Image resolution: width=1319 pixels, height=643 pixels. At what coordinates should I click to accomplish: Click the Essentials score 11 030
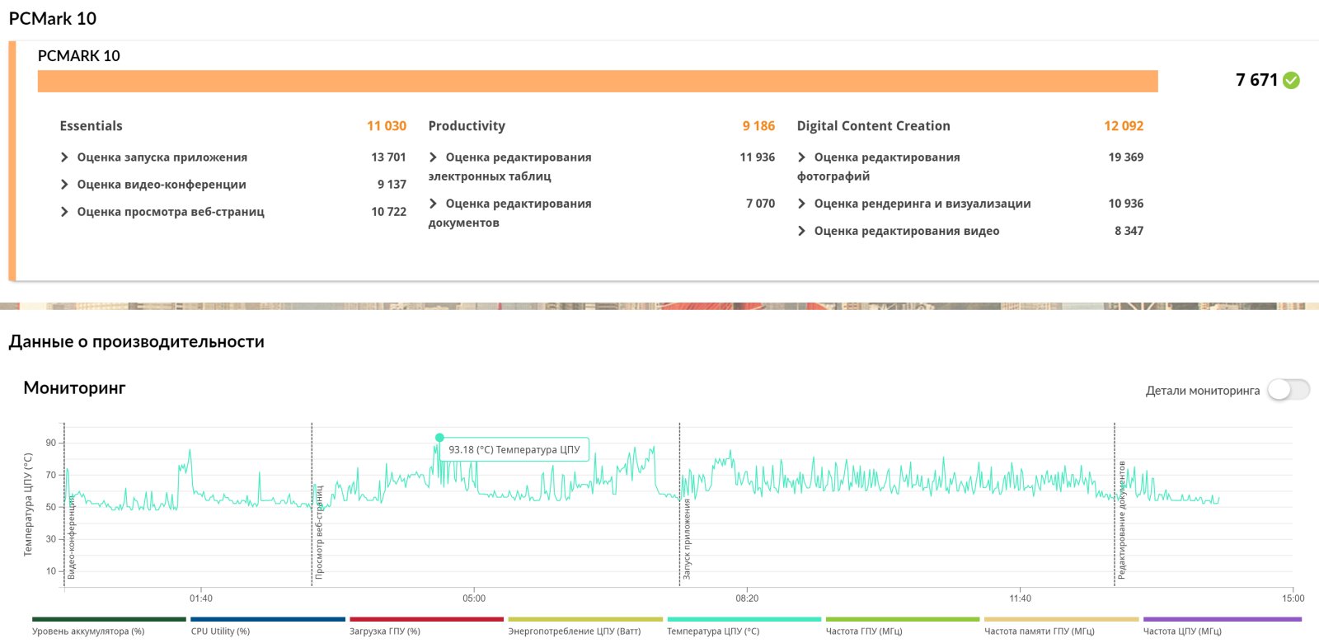click(387, 126)
